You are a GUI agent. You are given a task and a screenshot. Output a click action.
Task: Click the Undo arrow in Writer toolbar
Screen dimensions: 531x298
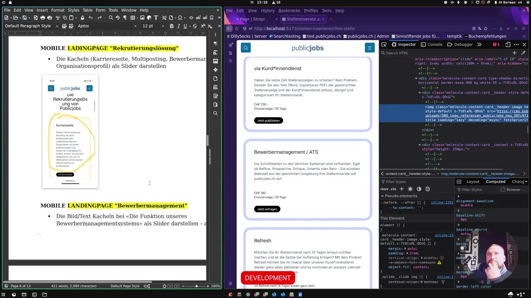point(90,18)
